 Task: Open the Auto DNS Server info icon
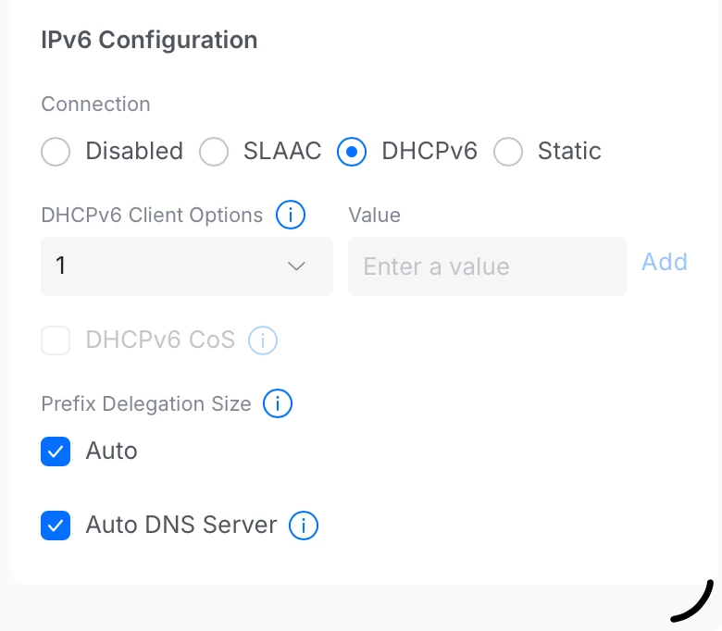(304, 526)
